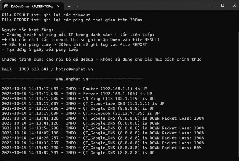Close the D:\OneDrive terminal tab

[x=58, y=6]
